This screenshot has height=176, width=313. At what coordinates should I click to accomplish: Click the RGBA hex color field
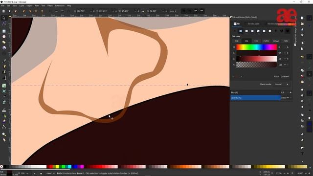click(x=285, y=76)
